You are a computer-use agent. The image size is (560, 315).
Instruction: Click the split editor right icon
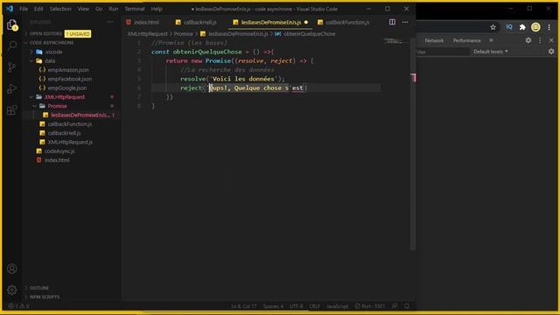tap(392, 22)
